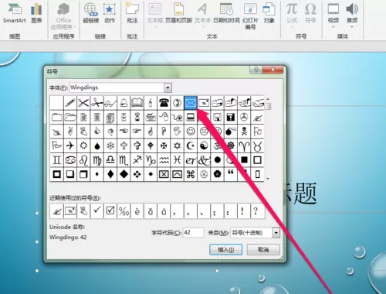Select the pencil symbol in the grid
The image size is (386, 294).
click(x=70, y=103)
